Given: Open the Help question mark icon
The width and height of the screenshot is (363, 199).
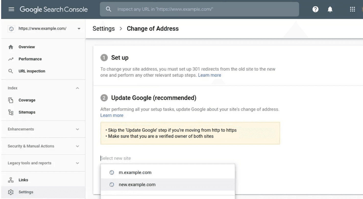Looking at the screenshot, I should pos(316,9).
